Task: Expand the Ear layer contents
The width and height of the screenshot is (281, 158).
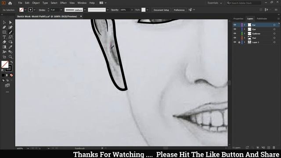Action: point(245,25)
